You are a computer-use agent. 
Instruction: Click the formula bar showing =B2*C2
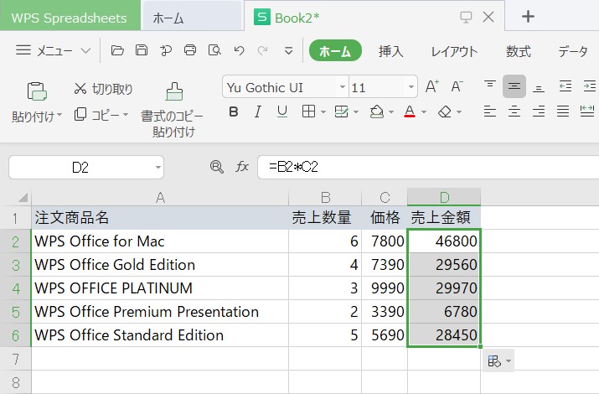pos(428,167)
